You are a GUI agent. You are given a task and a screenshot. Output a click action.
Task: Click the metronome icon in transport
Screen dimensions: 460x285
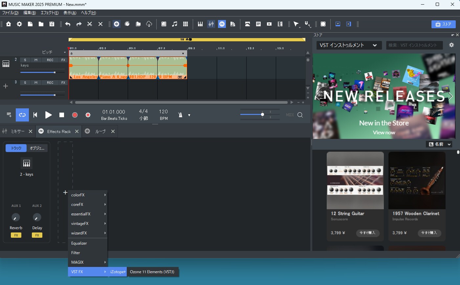pos(180,115)
